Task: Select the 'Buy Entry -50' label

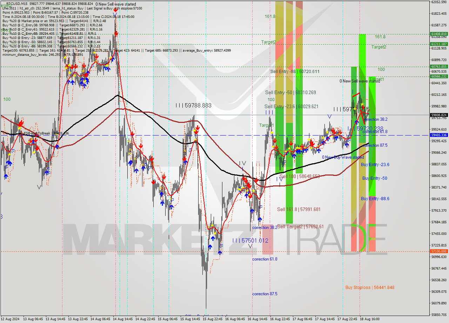Action: pos(375,178)
